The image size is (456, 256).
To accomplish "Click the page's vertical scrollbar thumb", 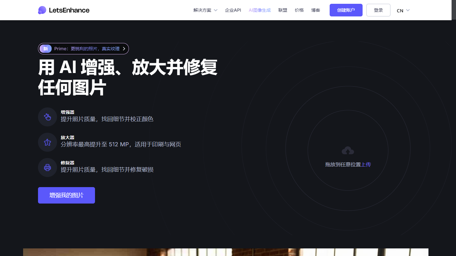I will (x=454, y=10).
